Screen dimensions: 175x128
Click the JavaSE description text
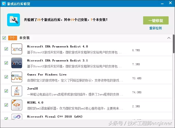pyautogui.click(x=75, y=94)
